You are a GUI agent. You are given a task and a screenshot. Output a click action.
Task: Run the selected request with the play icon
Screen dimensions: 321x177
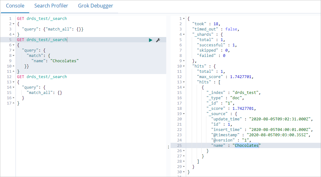click(x=150, y=40)
